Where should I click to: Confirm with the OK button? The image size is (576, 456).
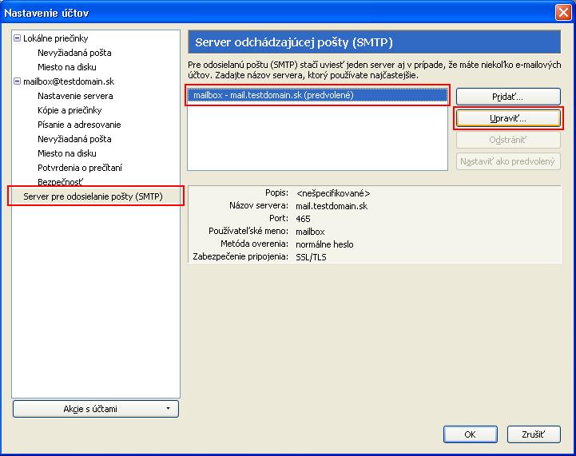(x=470, y=434)
